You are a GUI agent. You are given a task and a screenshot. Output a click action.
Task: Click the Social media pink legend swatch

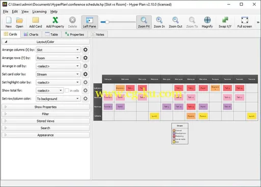click(174, 139)
